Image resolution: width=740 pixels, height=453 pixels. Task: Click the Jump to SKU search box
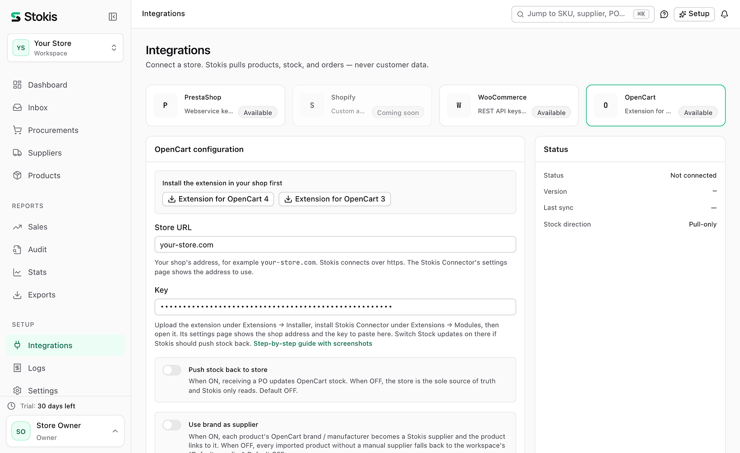click(x=583, y=14)
